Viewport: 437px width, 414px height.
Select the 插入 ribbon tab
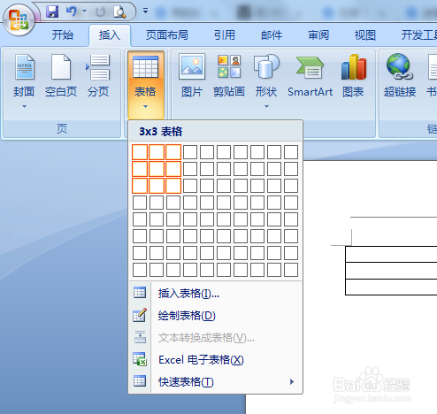(x=110, y=35)
